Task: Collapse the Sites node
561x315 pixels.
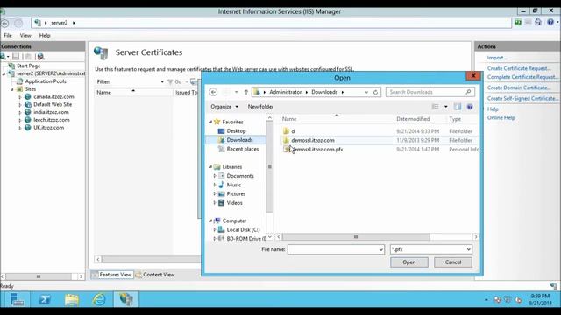Action: 11,89
